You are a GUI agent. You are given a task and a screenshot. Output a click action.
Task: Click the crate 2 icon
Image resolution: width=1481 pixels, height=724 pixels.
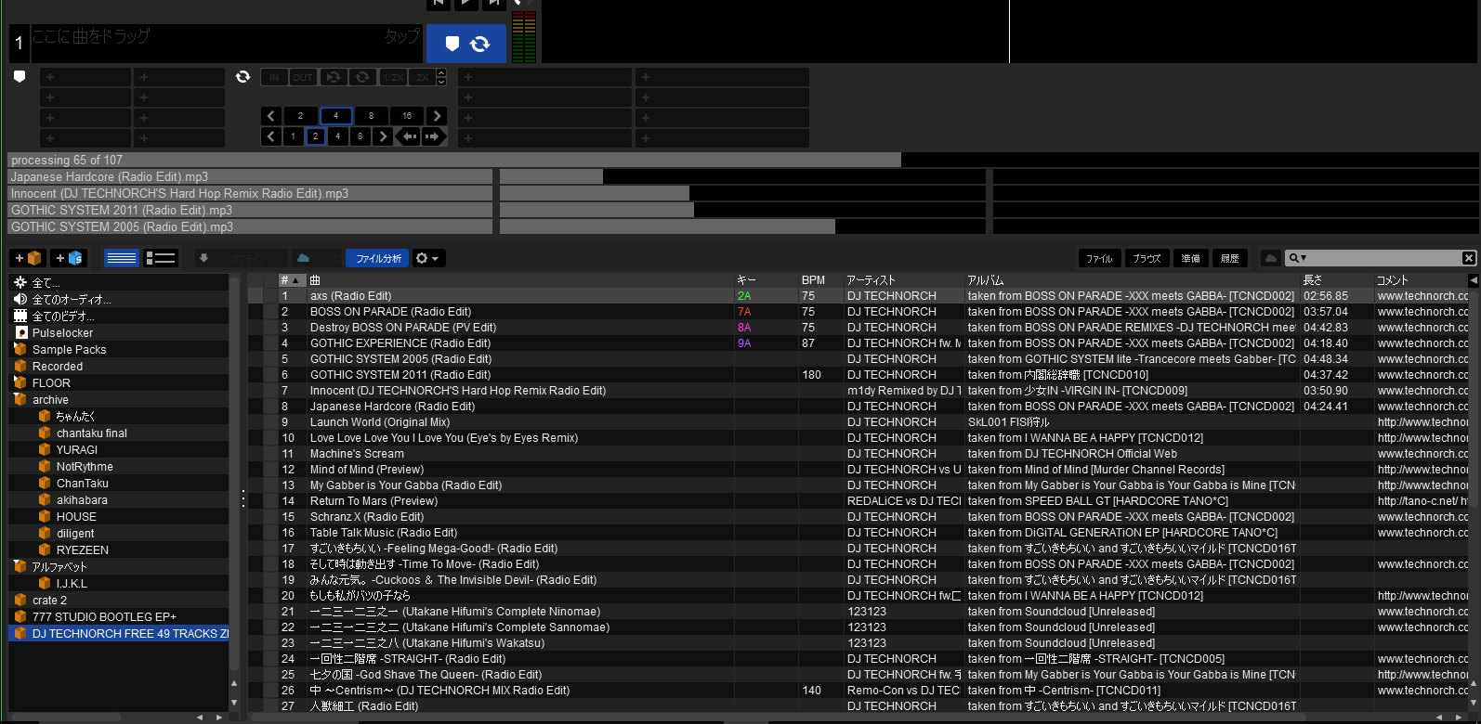tap(20, 601)
